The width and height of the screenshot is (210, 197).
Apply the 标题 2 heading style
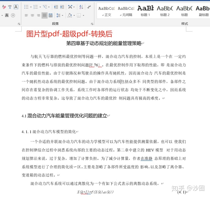165,11
